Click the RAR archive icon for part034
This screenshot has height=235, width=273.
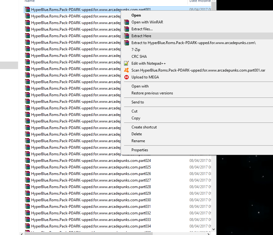[x=27, y=226]
